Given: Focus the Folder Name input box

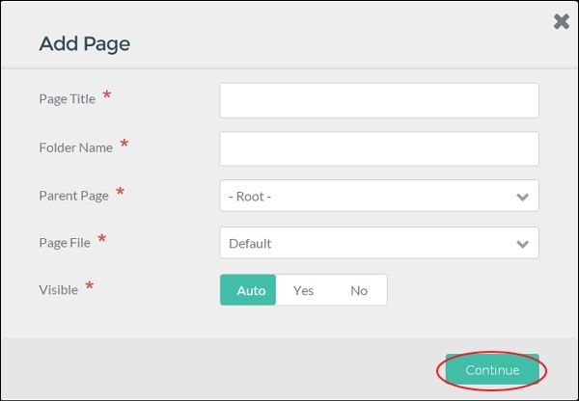Looking at the screenshot, I should (378, 148).
